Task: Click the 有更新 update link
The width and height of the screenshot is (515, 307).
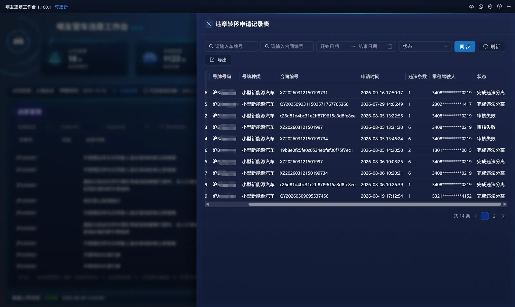Action: pyautogui.click(x=61, y=7)
